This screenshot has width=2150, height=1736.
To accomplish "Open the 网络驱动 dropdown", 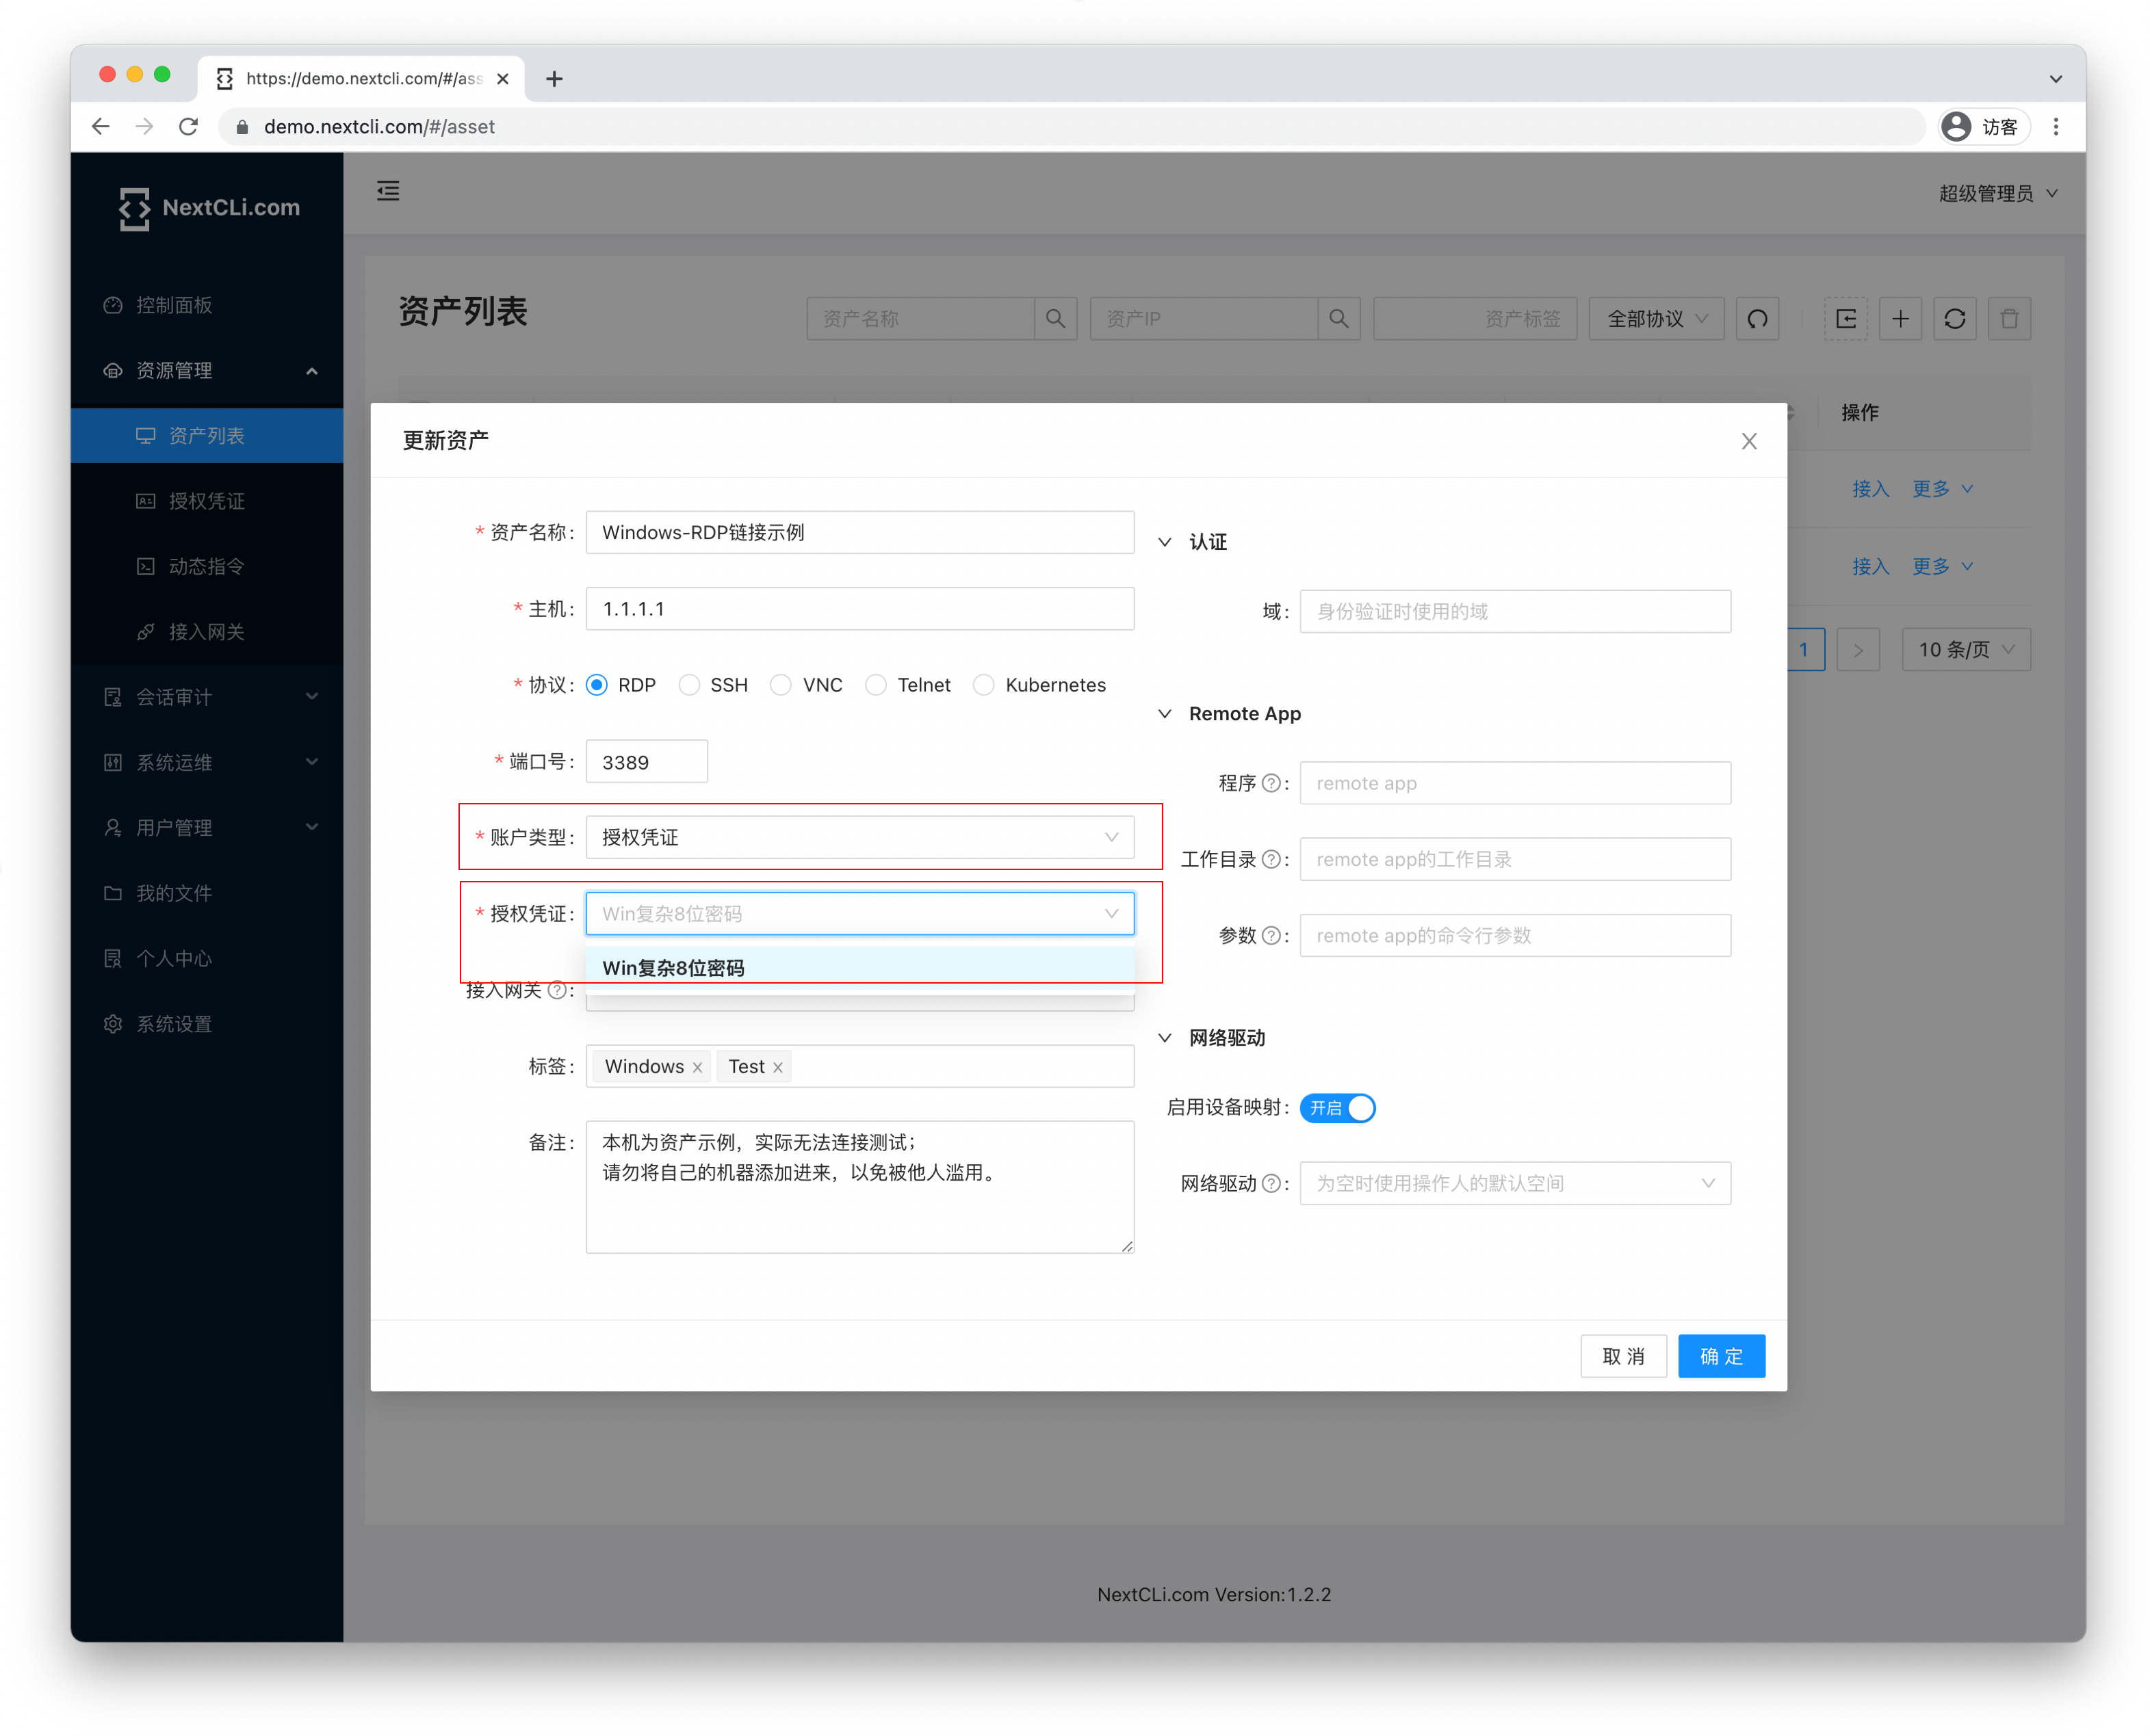I will [1515, 1184].
